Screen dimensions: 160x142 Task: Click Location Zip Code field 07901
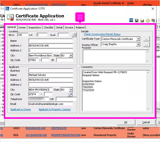(34, 60)
